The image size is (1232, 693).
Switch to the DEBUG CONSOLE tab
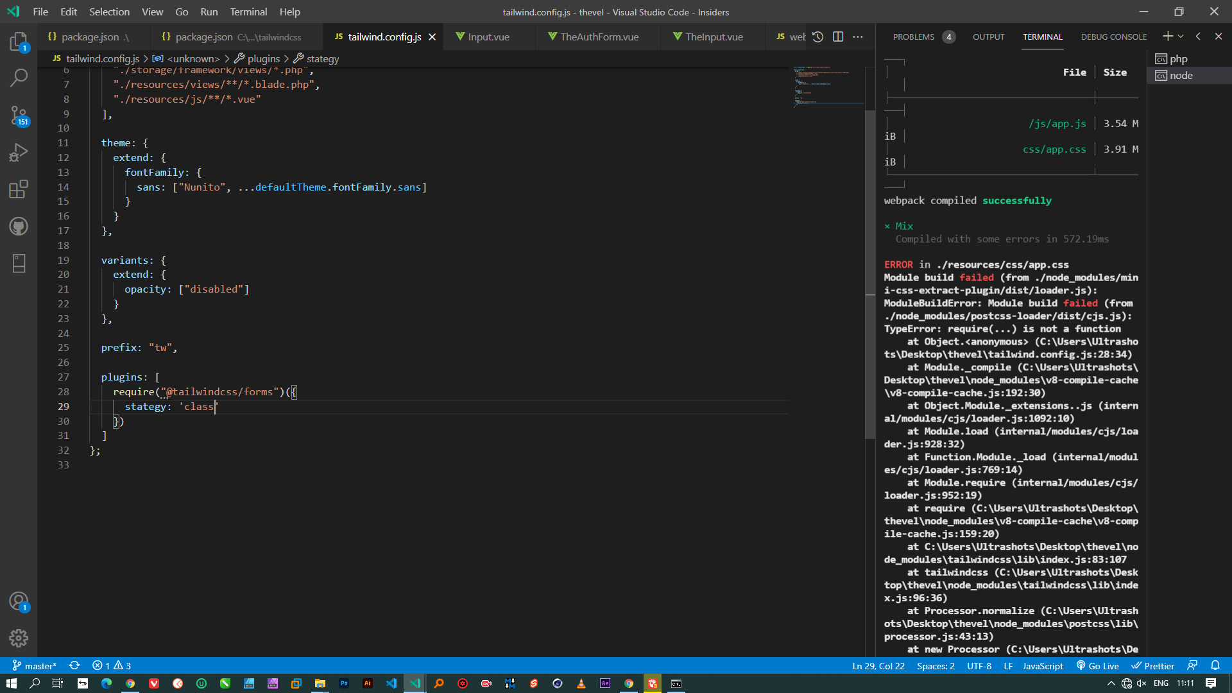tap(1113, 37)
